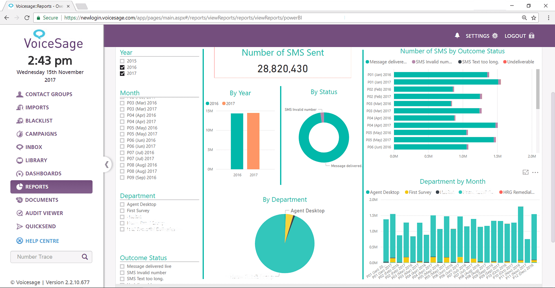Log out using the LOGOUT button
Screen dimensions: 555x288
[x=516, y=36]
